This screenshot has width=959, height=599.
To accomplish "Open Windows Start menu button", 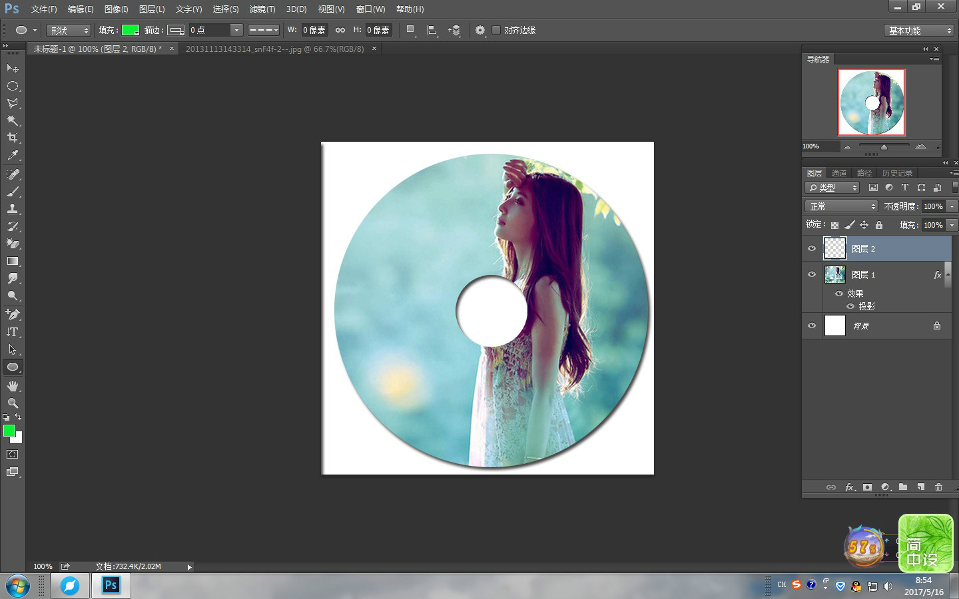I will click(x=18, y=586).
